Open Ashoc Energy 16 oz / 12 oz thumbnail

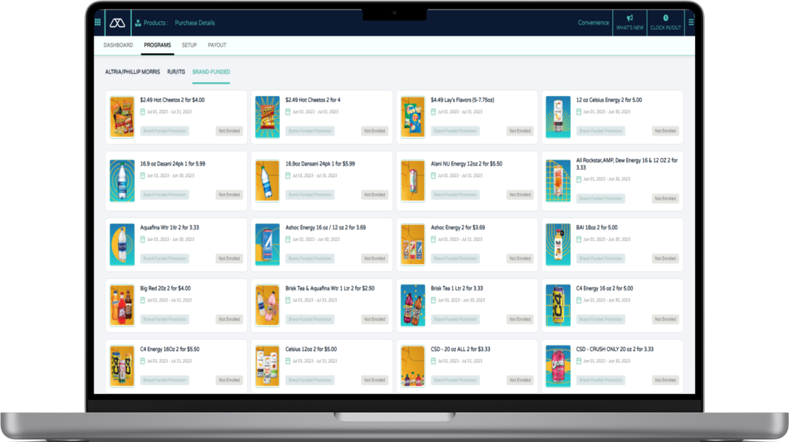pos(267,245)
